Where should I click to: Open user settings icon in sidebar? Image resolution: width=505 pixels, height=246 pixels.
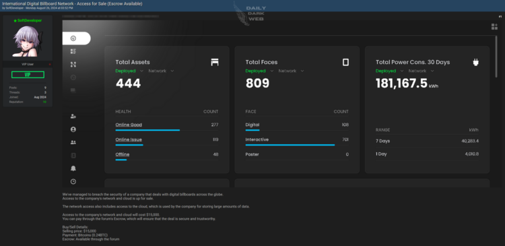click(x=73, y=117)
